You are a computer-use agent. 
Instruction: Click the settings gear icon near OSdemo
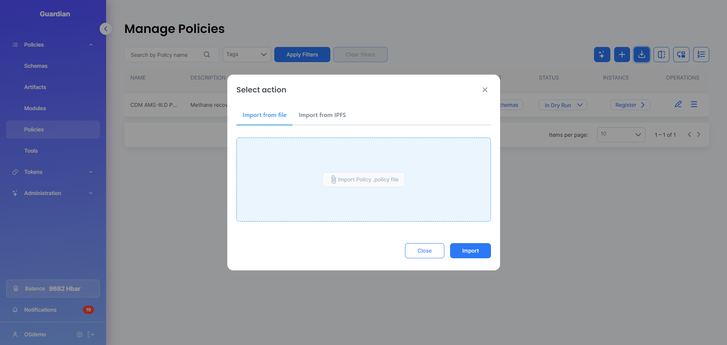point(80,334)
